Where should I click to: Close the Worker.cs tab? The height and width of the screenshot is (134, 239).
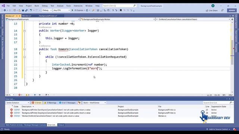click(19, 16)
